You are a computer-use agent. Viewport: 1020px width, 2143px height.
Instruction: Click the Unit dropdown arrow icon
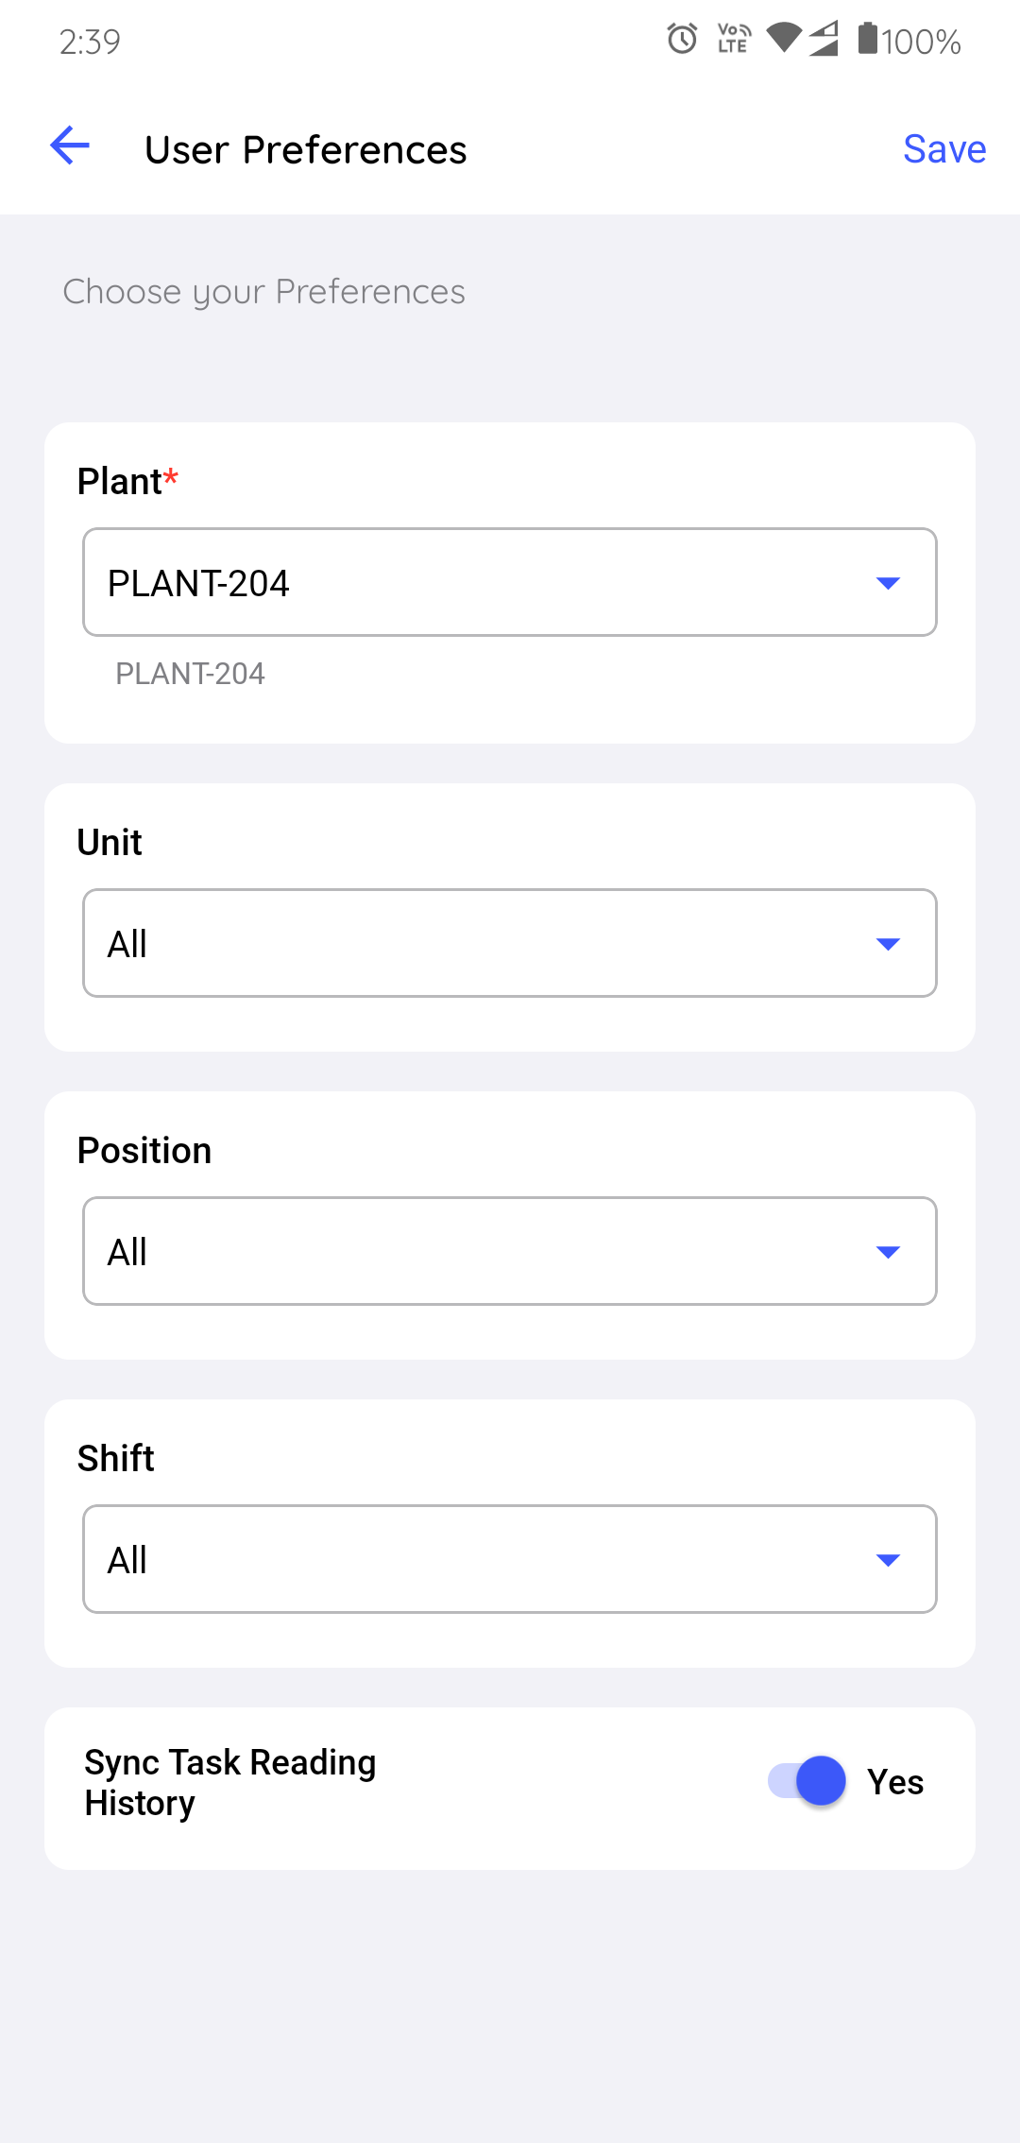pyautogui.click(x=888, y=944)
